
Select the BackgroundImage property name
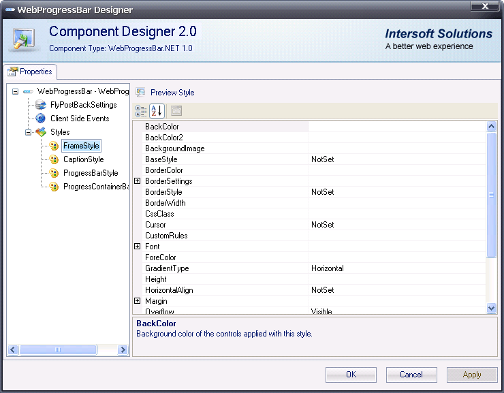coord(175,148)
